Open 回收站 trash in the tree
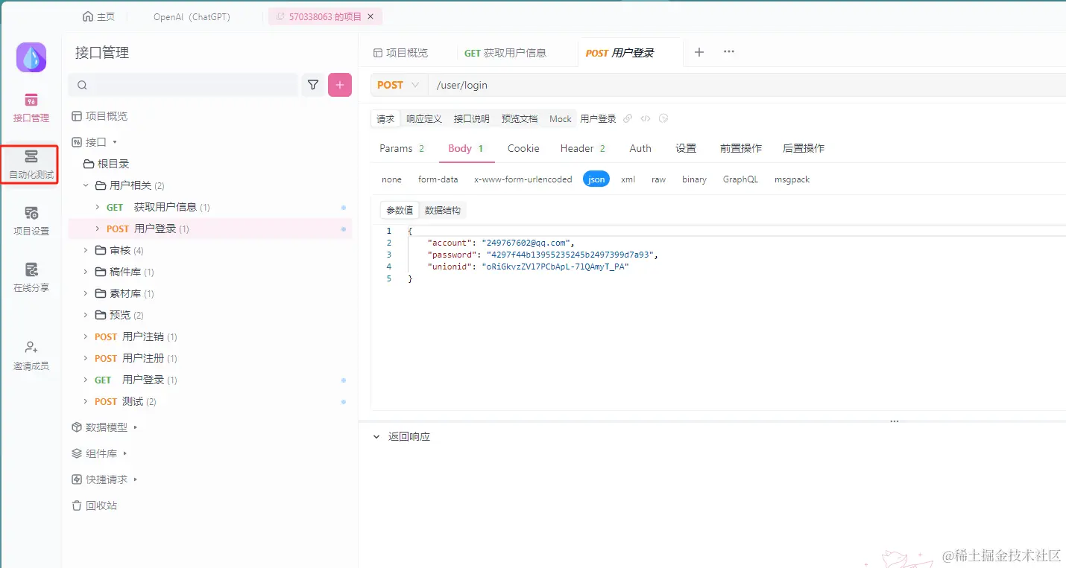Screen dimensions: 1066x568 [x=94, y=505]
